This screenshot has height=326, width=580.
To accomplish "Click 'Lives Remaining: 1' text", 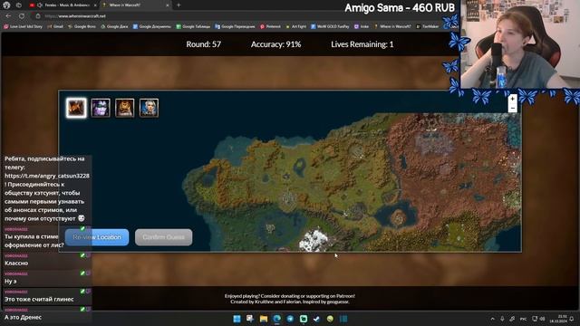I will tap(362, 44).
